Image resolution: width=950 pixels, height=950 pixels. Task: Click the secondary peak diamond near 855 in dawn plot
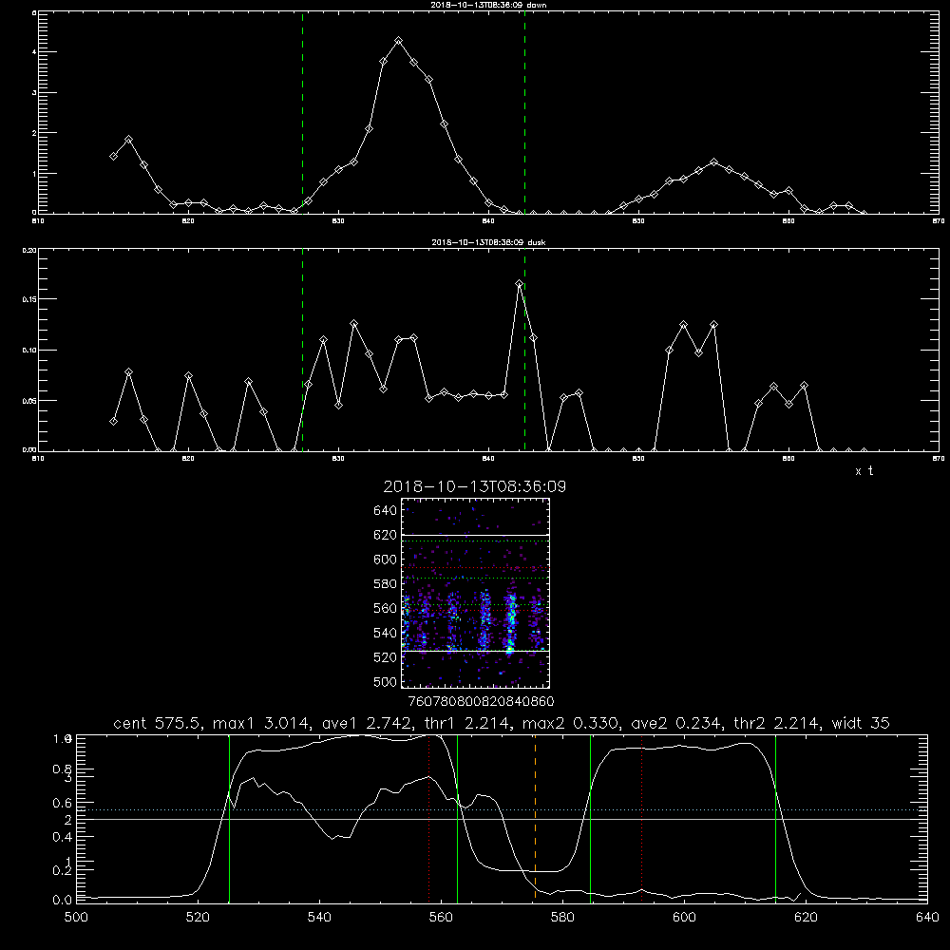pos(714,161)
